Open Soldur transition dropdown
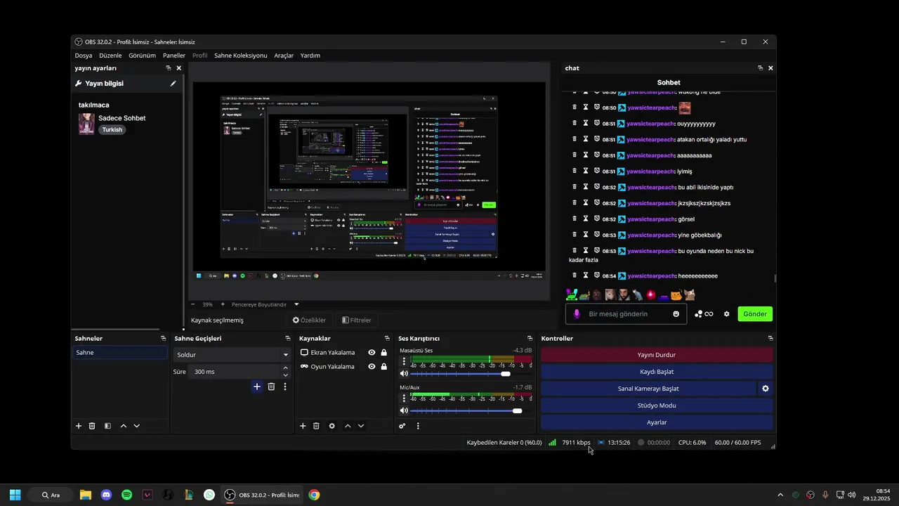Viewport: 899px width, 506px height. pos(232,355)
